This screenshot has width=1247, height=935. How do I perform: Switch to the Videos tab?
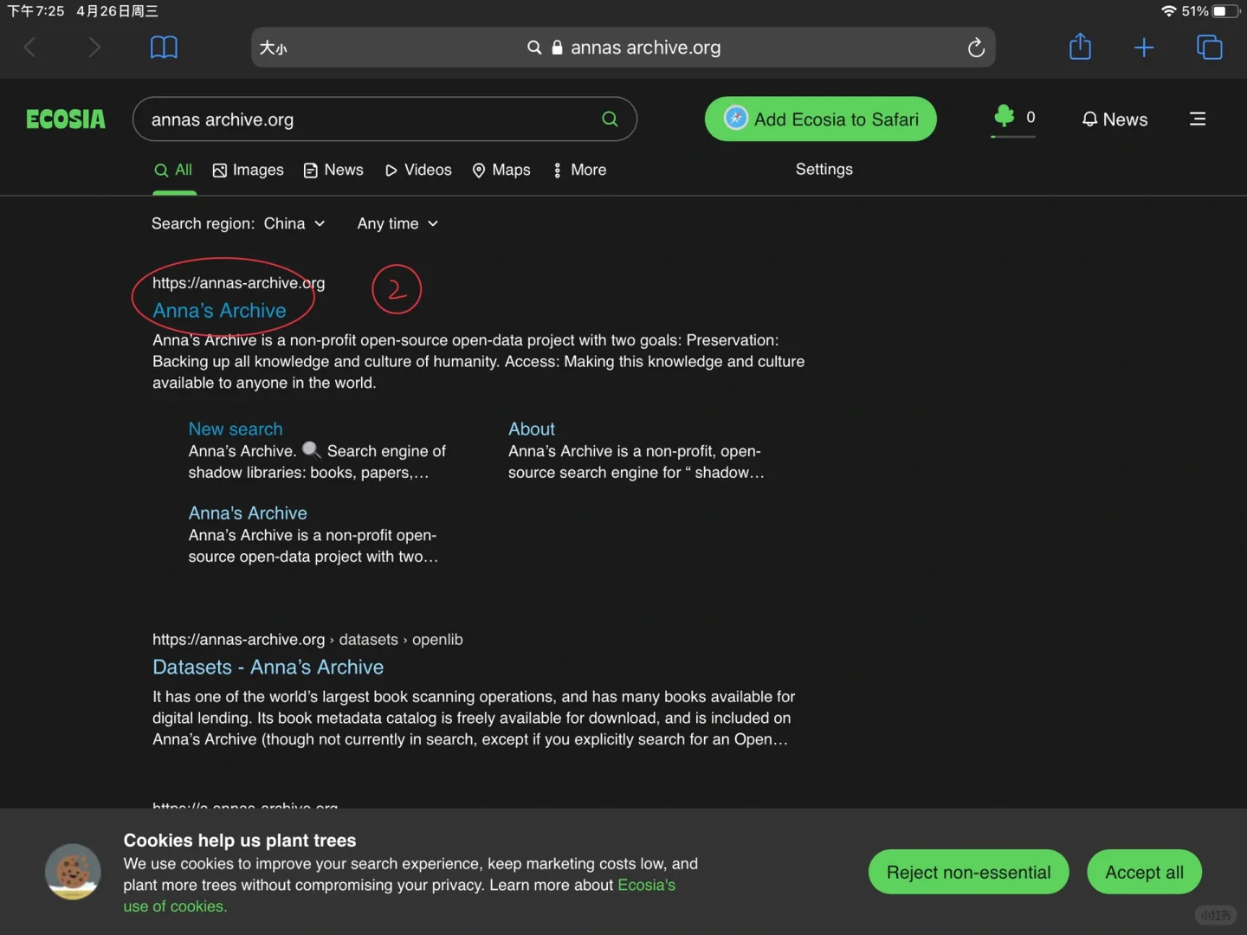pos(418,170)
